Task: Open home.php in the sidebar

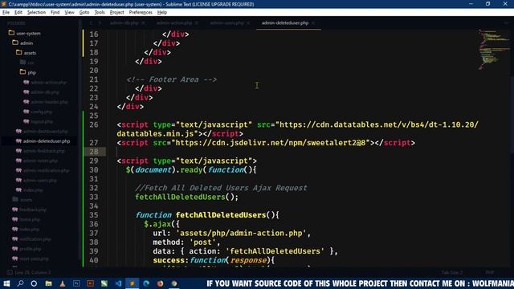Action: pos(30,219)
